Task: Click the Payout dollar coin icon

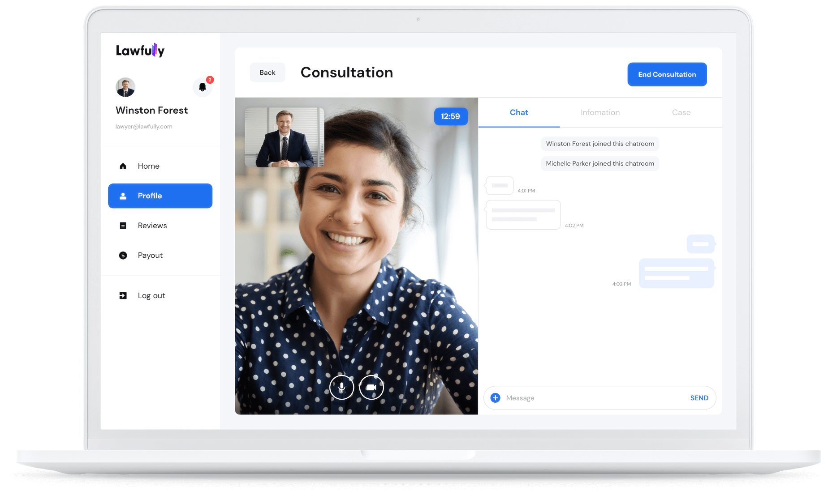Action: (123, 256)
